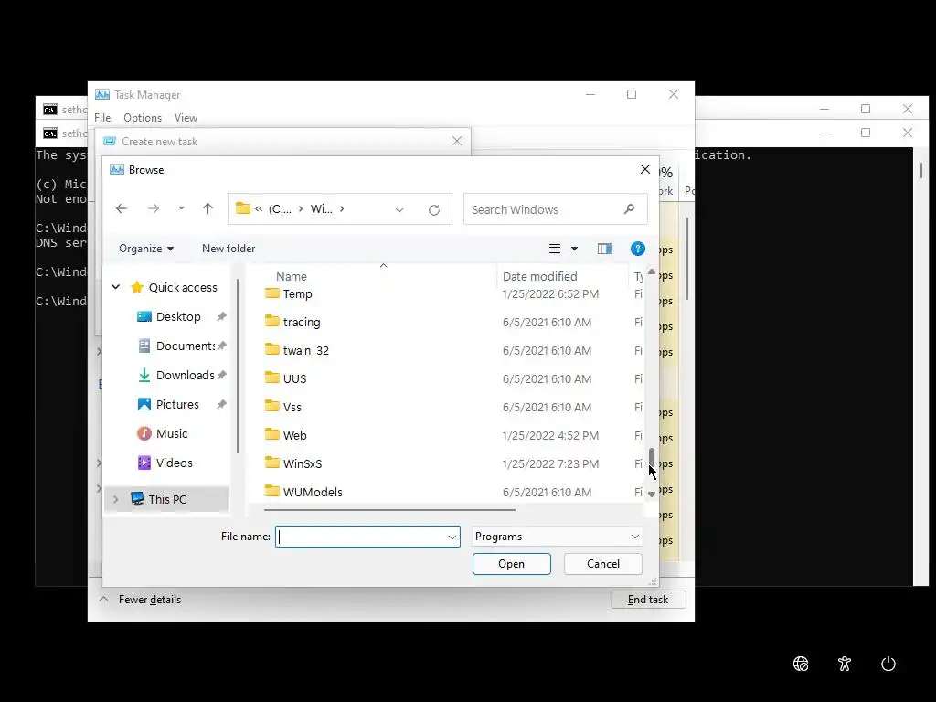Open Help with the blue question icon

(637, 249)
